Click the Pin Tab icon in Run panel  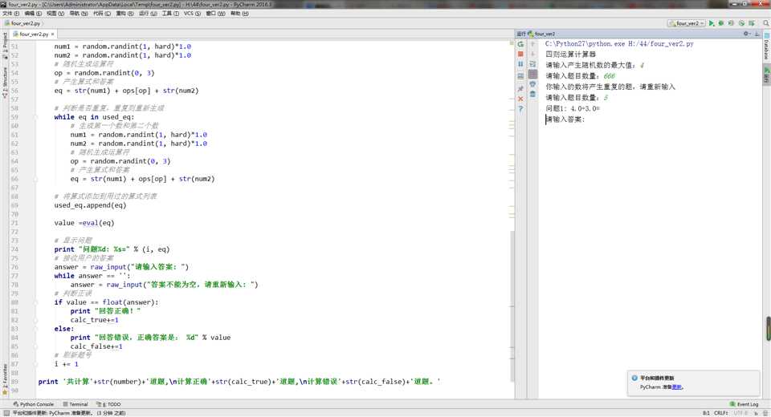[520, 88]
